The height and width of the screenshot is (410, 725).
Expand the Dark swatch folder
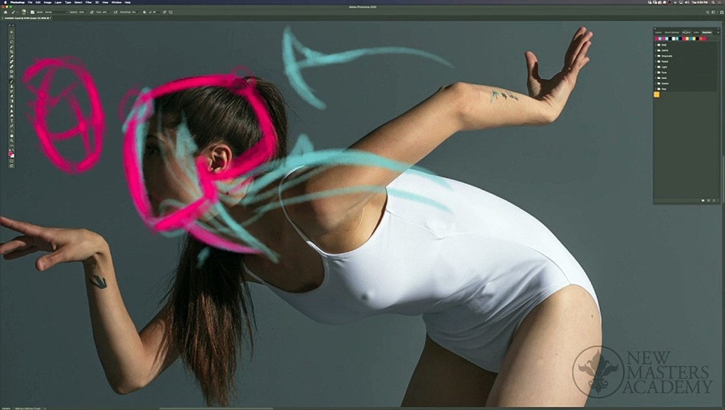(x=655, y=78)
